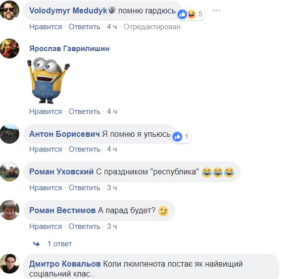This screenshot has height=279, width=297.
Task: Click the reply arrow icon beside '1 ответ'
Action: click(x=36, y=244)
